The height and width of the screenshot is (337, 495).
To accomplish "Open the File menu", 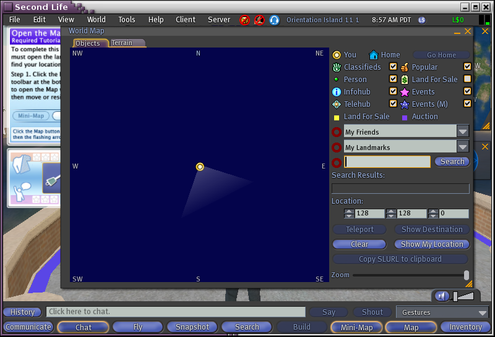I will (x=14, y=20).
